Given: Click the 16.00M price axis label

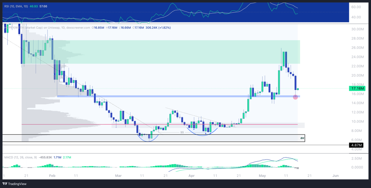Looking at the screenshot, I should [x=358, y=94].
